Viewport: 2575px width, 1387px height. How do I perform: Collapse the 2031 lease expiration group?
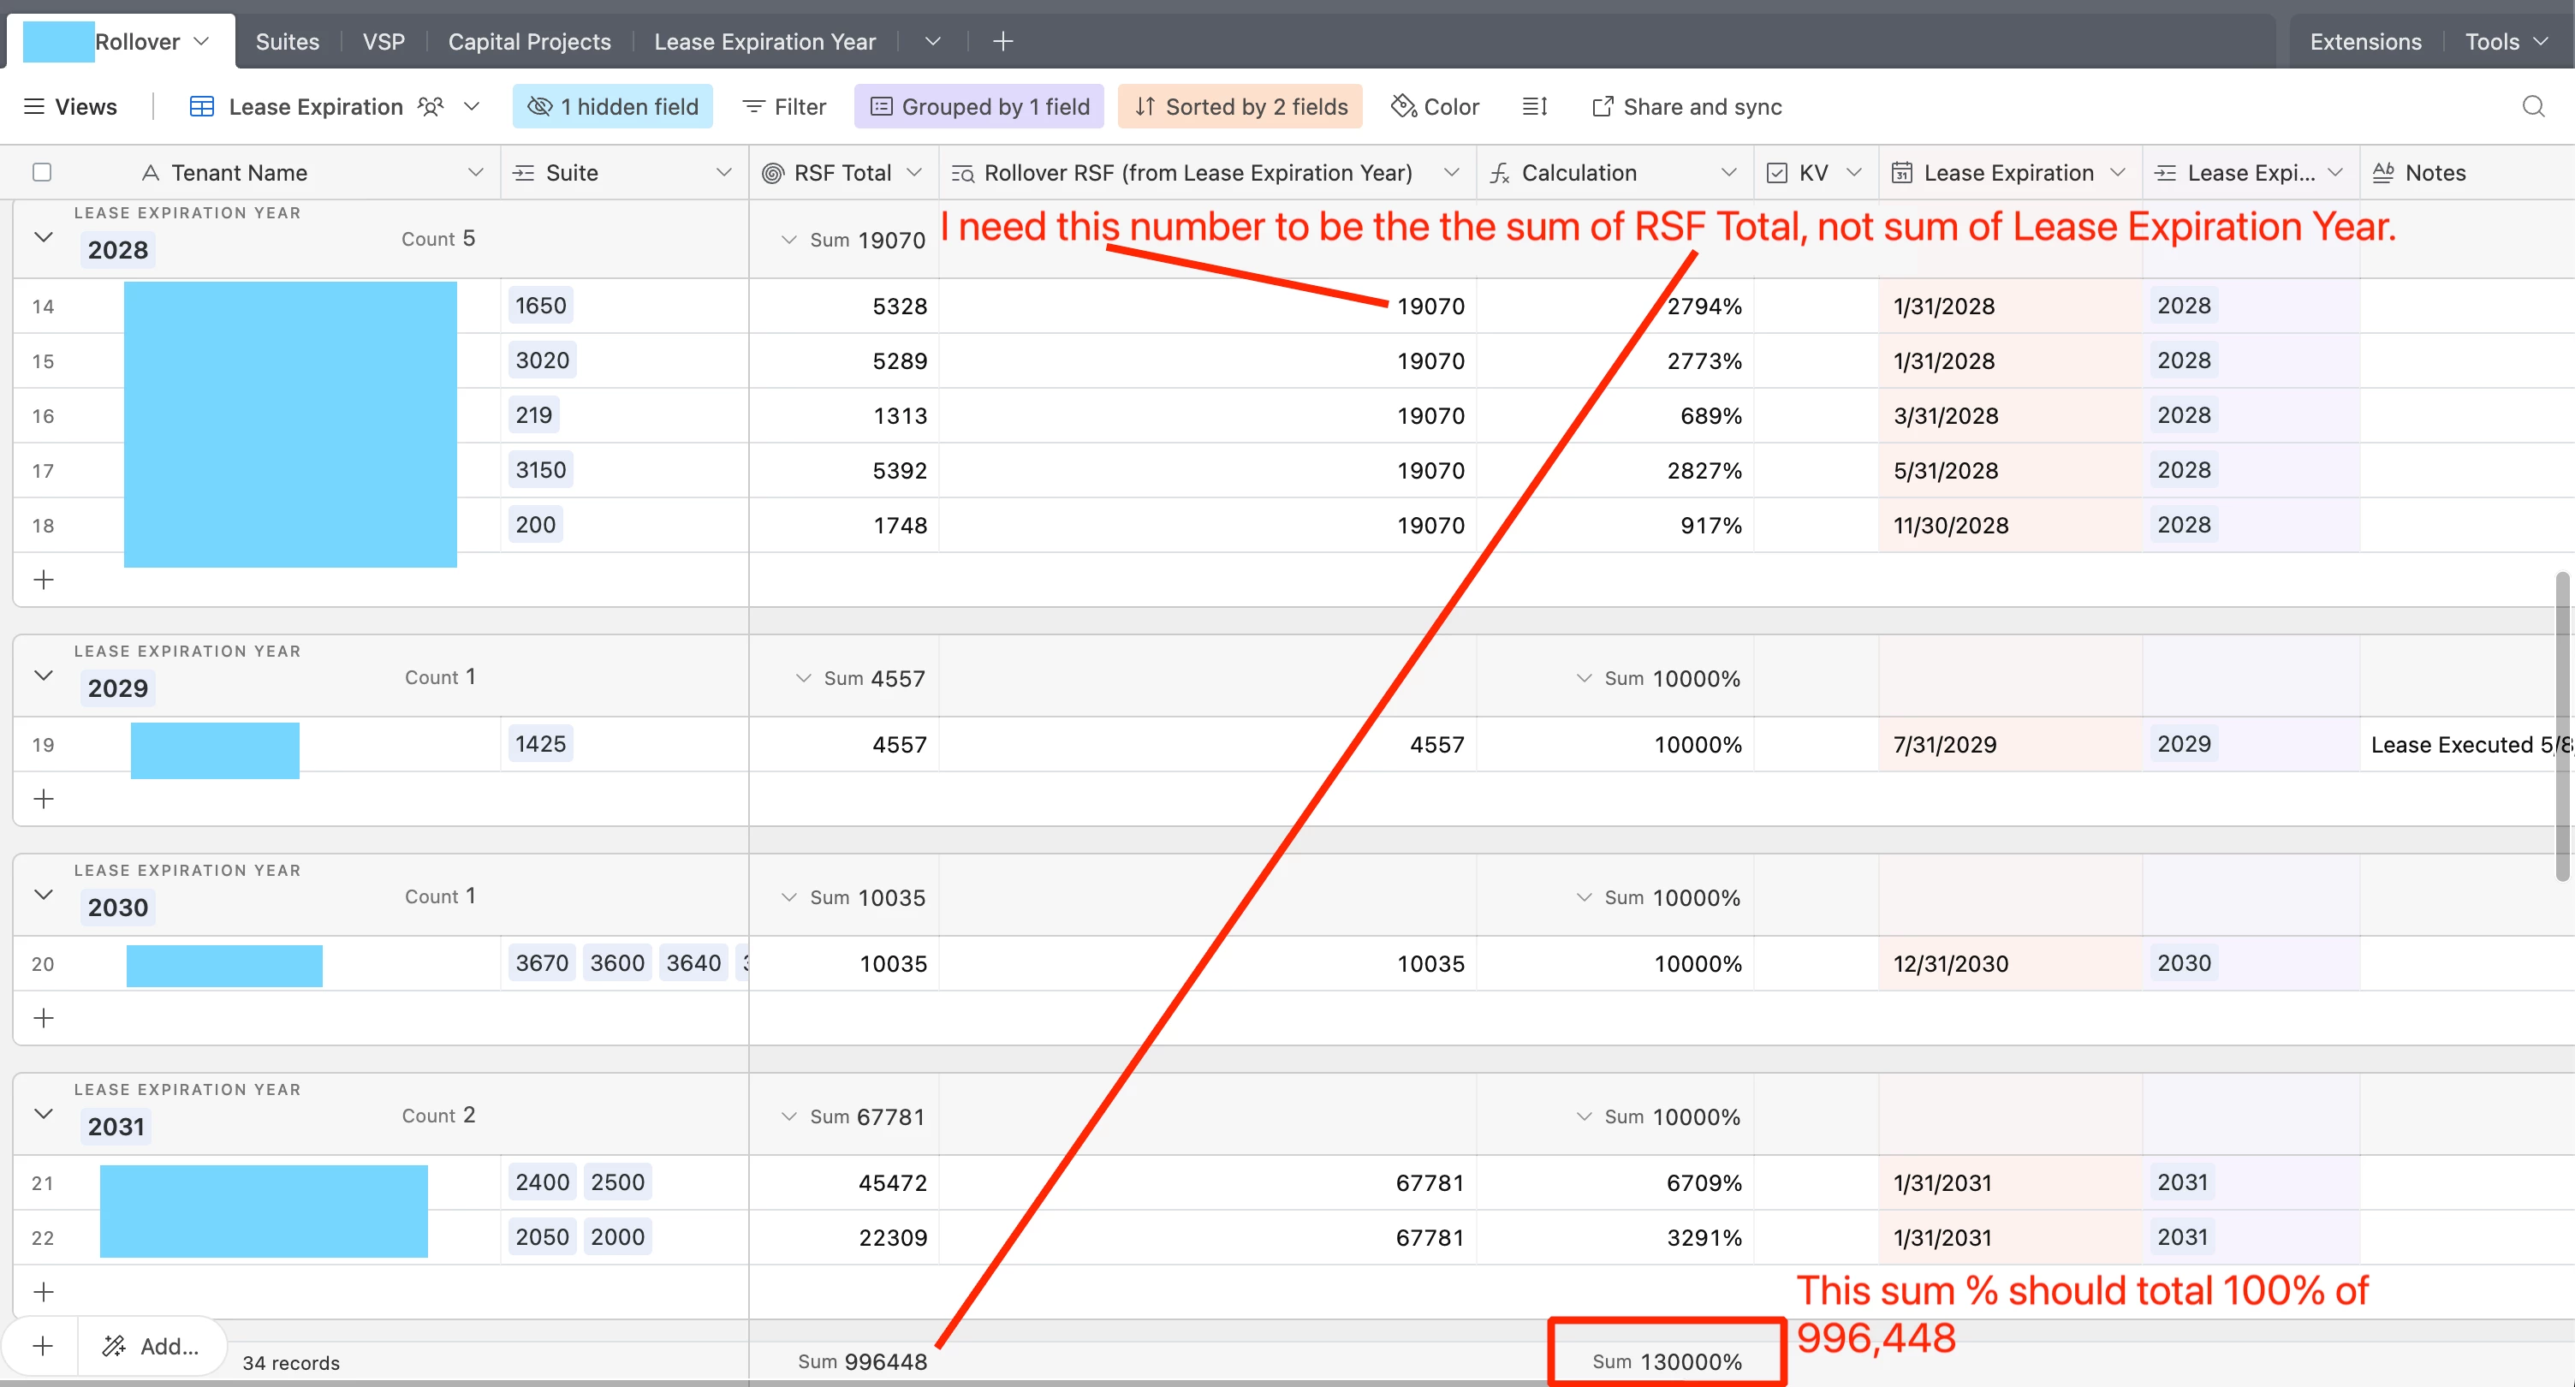point(43,1113)
